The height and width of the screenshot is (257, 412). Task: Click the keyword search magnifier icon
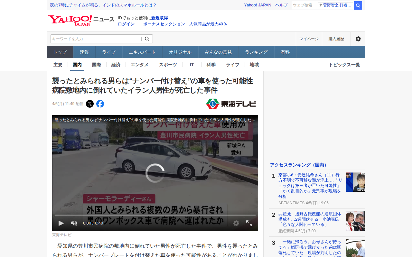[x=147, y=39]
